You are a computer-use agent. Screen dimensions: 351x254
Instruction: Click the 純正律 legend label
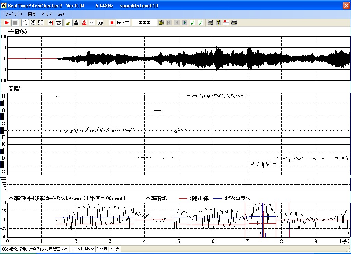click(x=199, y=198)
